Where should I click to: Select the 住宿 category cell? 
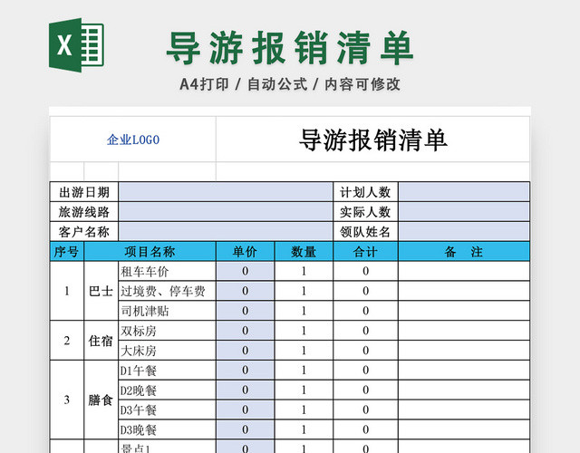[101, 341]
